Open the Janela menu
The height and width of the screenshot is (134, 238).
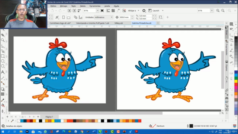pos(107,6)
